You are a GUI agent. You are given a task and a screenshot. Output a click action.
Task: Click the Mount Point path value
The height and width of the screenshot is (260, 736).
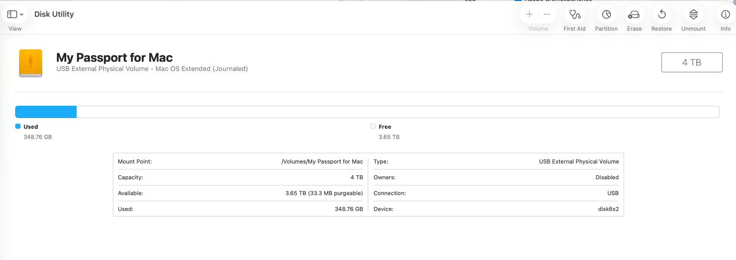(322, 162)
